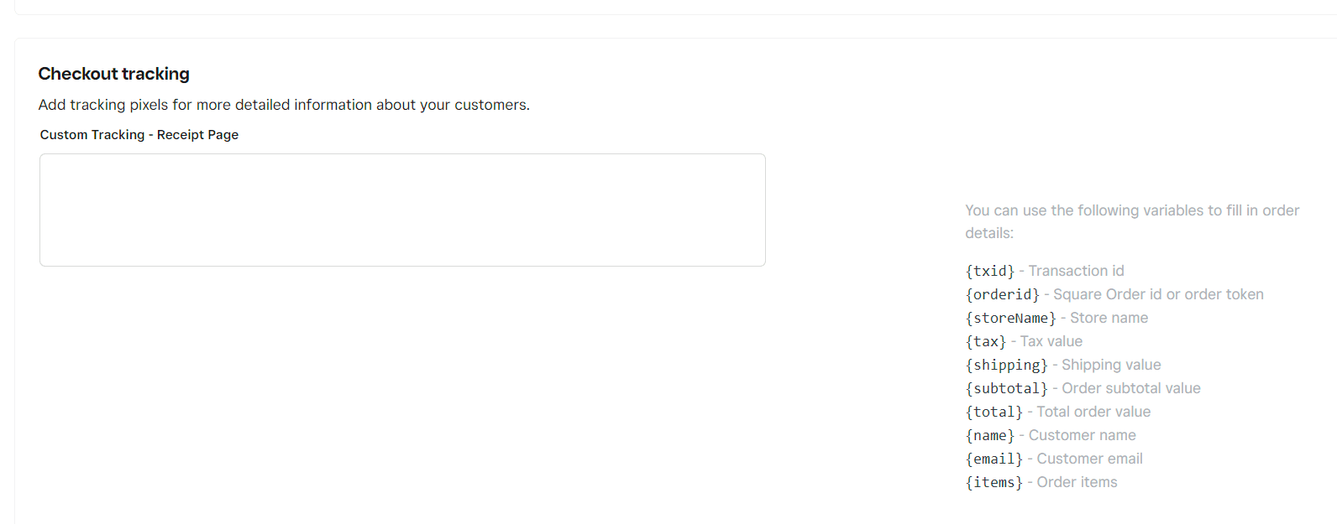Viewport: 1337px width, 524px height.
Task: Click the 'Add tracking pixels' description text
Action: (284, 105)
